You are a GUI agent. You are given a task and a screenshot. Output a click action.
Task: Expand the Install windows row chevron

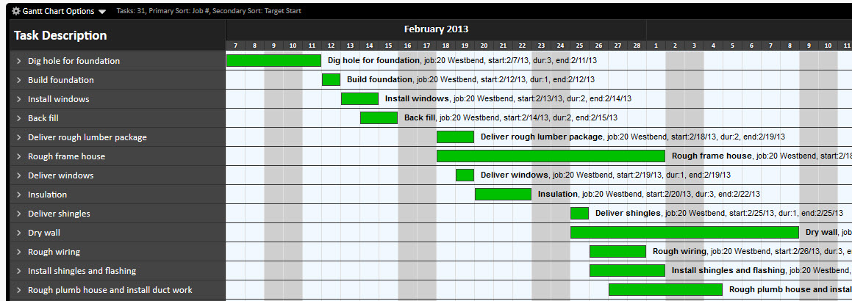(x=18, y=99)
